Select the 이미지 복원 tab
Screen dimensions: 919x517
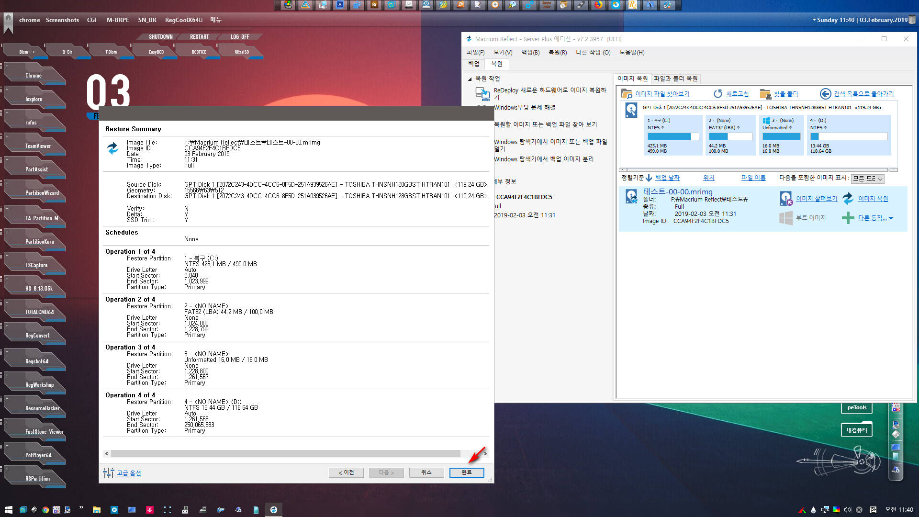coord(632,79)
